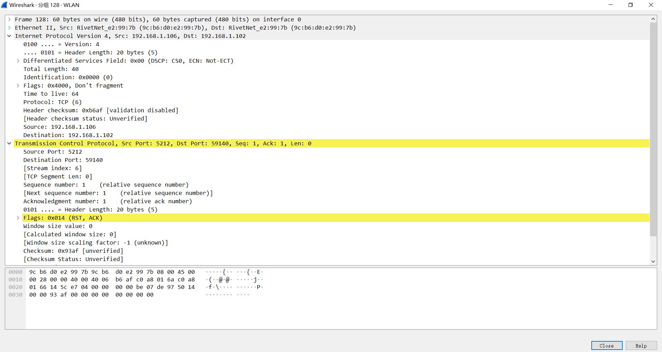Screen dimensions: 662x352
Task: Restore down the packet window
Action: coord(631,5)
